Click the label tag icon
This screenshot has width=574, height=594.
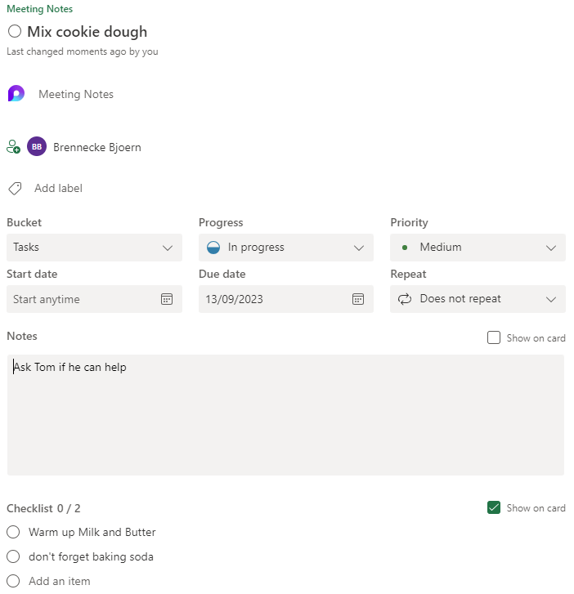[15, 189]
